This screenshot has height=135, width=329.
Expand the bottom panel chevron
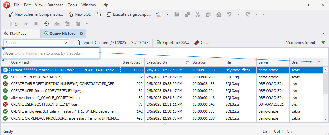165,124
